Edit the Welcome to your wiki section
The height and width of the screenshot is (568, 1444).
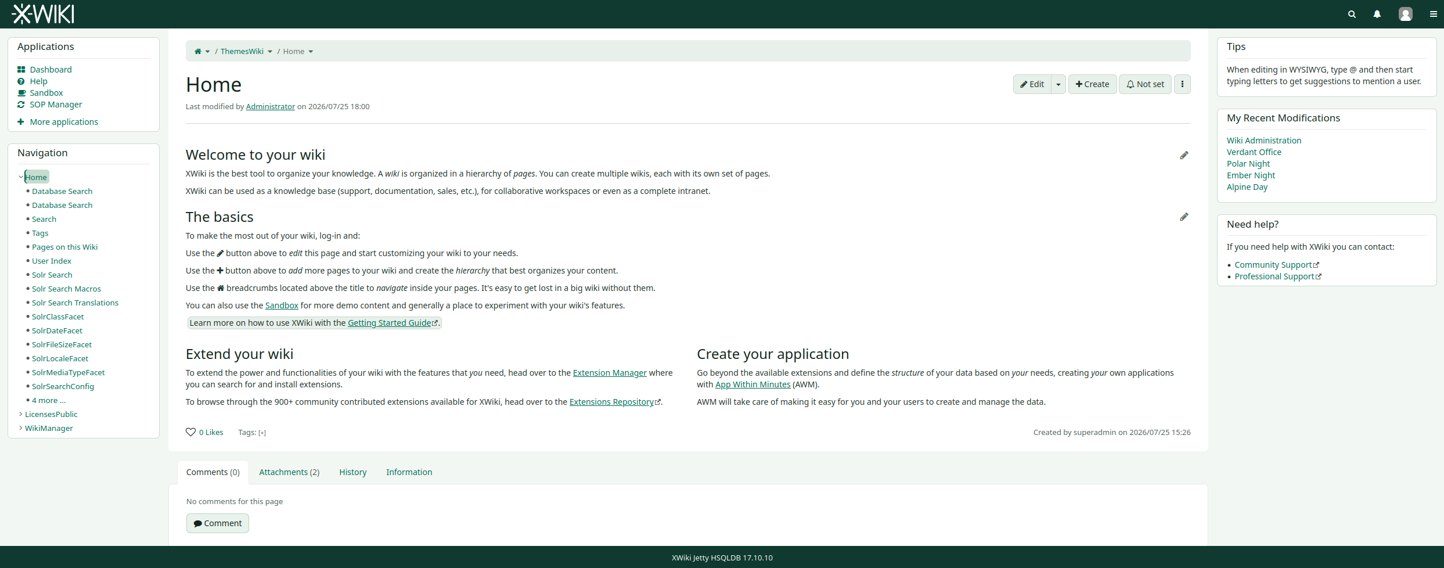(1184, 155)
